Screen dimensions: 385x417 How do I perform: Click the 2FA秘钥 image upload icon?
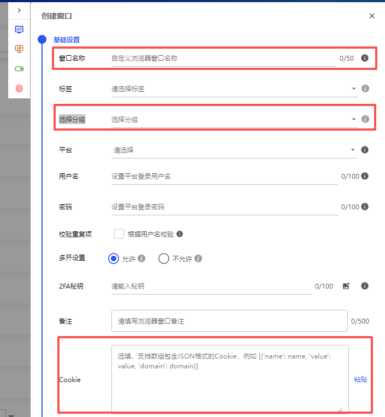(346, 286)
